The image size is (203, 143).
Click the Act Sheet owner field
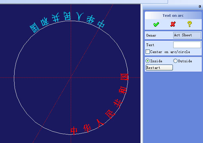tap(187, 35)
